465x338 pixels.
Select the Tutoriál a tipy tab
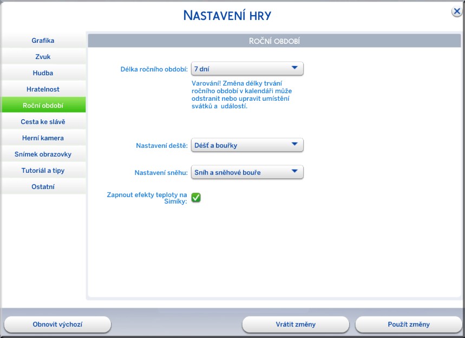[43, 170]
